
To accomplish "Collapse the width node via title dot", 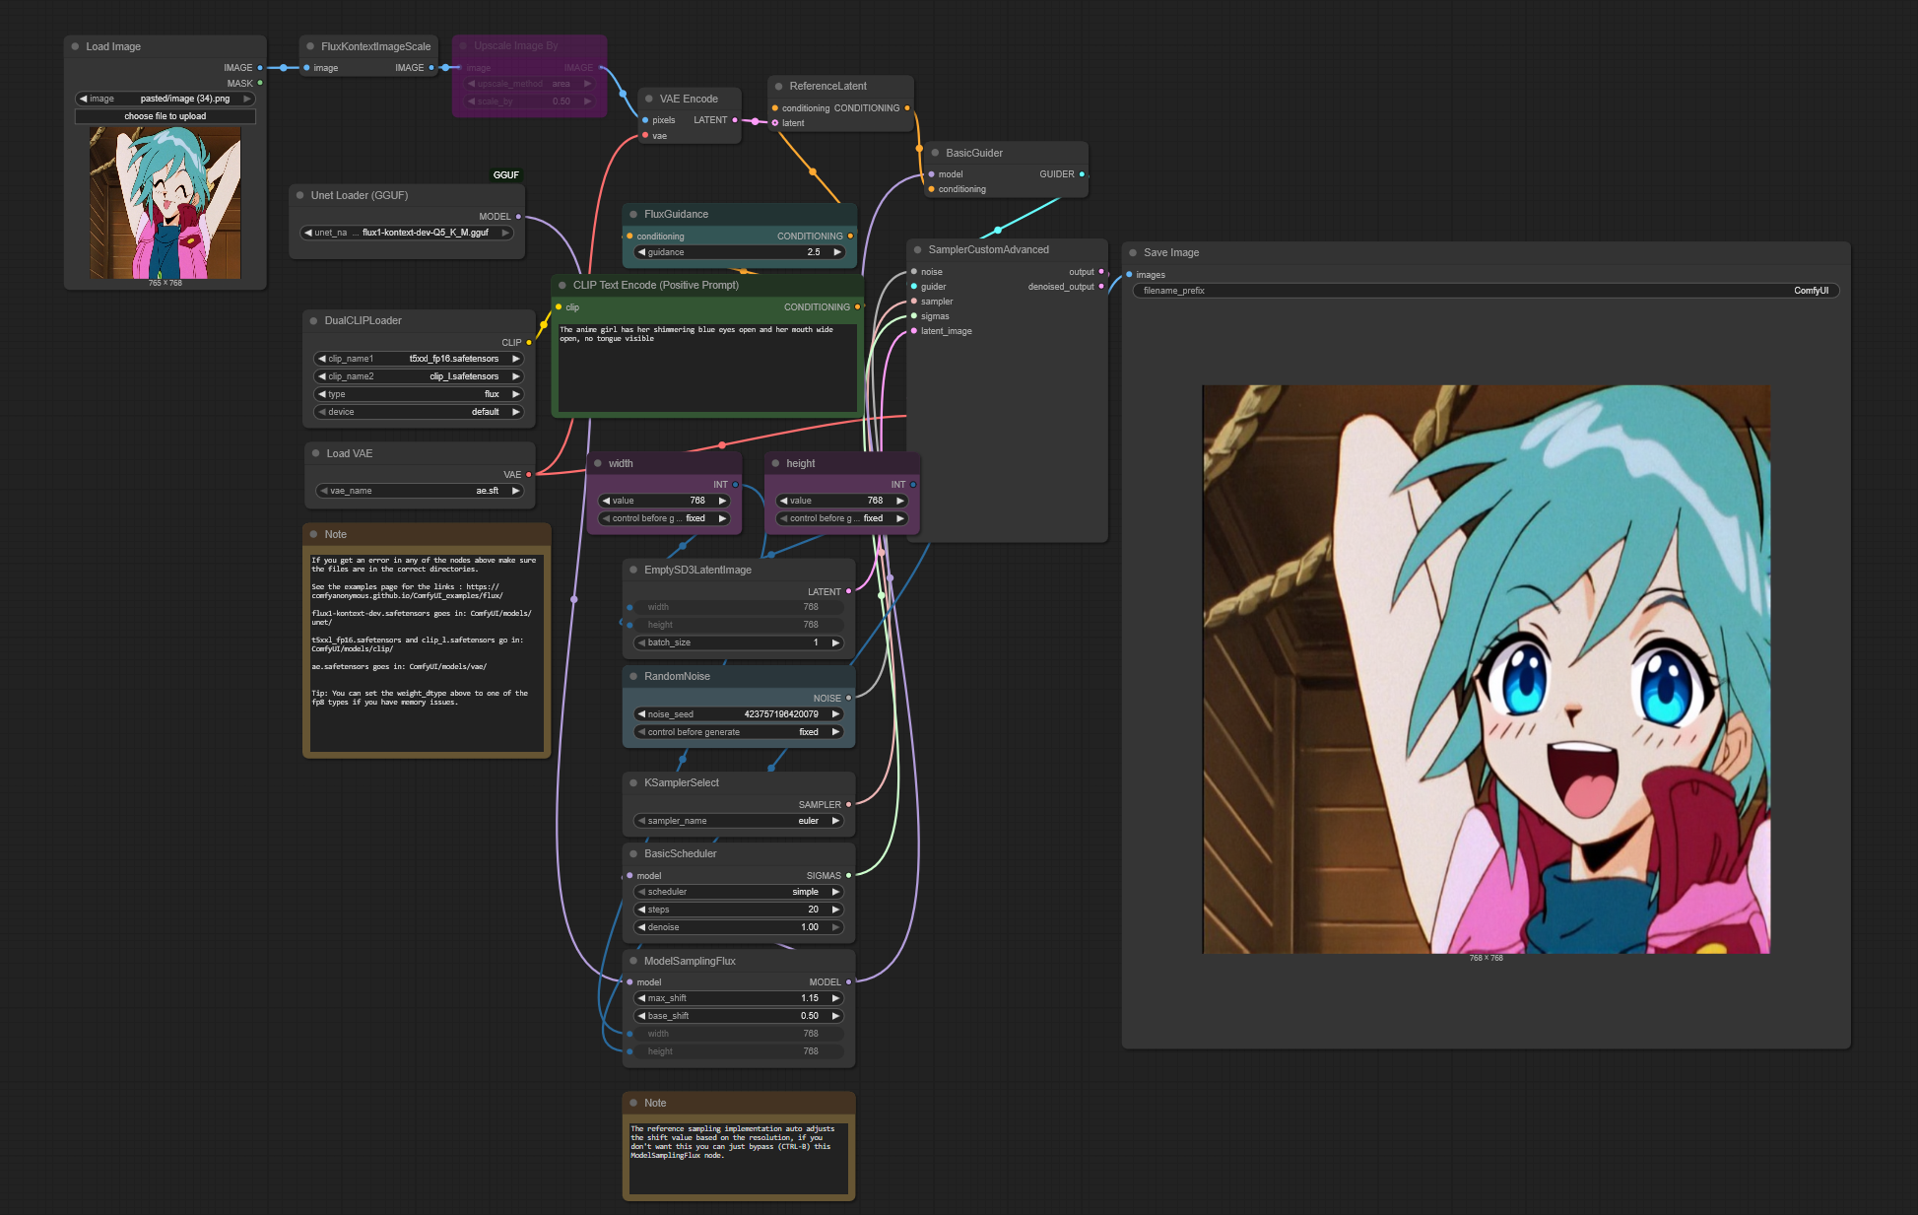I will [598, 463].
